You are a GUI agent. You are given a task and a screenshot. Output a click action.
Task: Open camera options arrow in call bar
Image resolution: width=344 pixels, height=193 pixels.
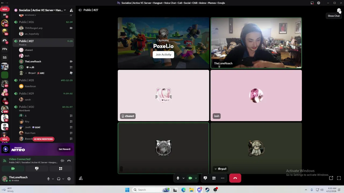click(196, 178)
